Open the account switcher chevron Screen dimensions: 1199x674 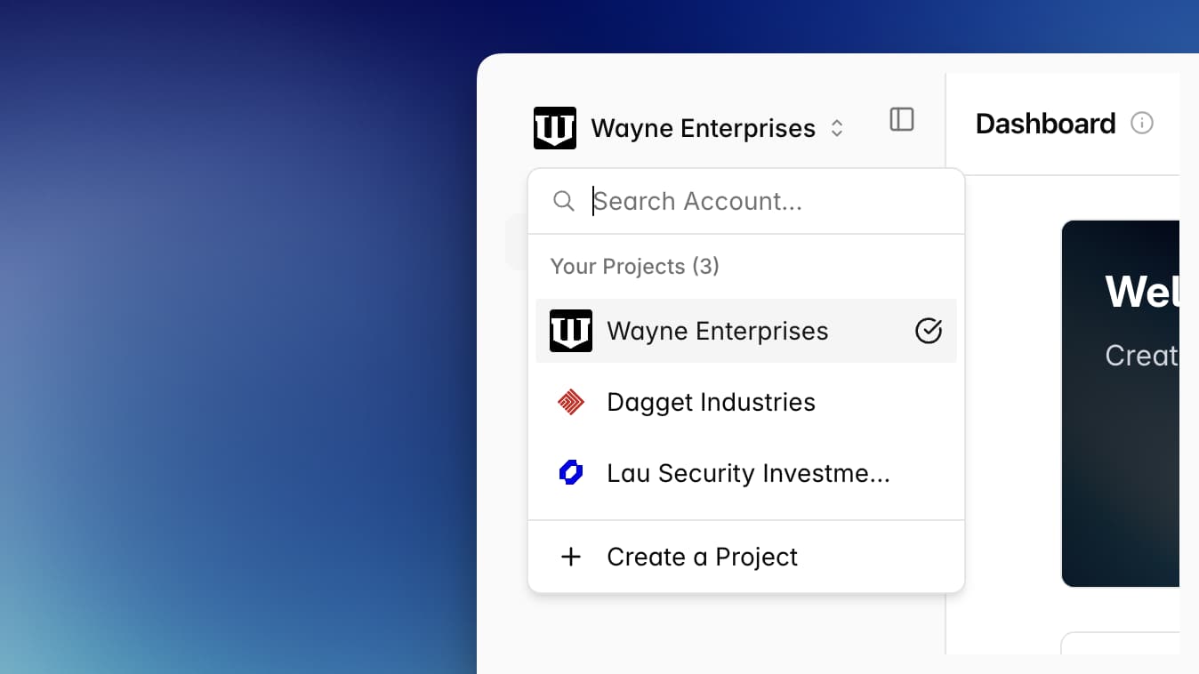pyautogui.click(x=836, y=127)
